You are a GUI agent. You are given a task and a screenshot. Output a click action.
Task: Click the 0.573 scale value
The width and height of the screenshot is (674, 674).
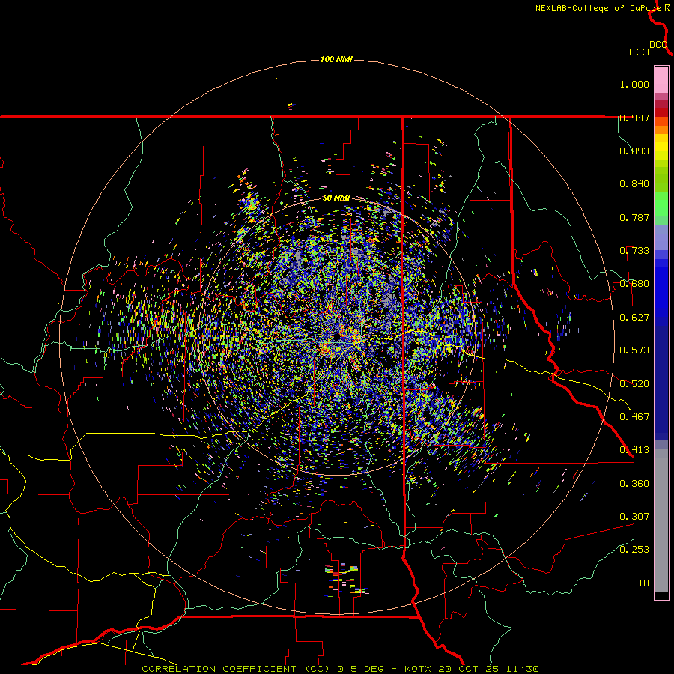634,350
